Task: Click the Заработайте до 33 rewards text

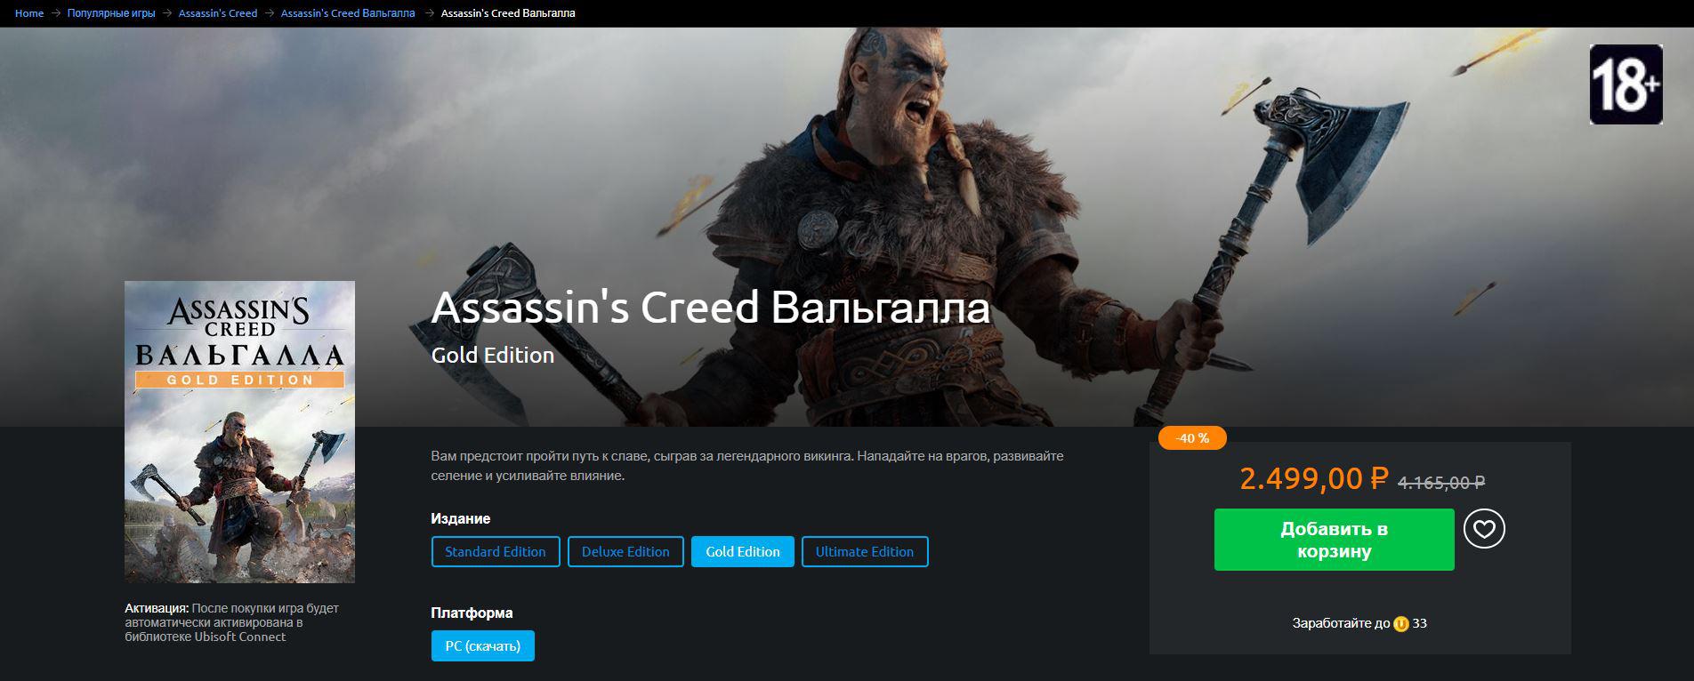Action: click(x=1359, y=623)
